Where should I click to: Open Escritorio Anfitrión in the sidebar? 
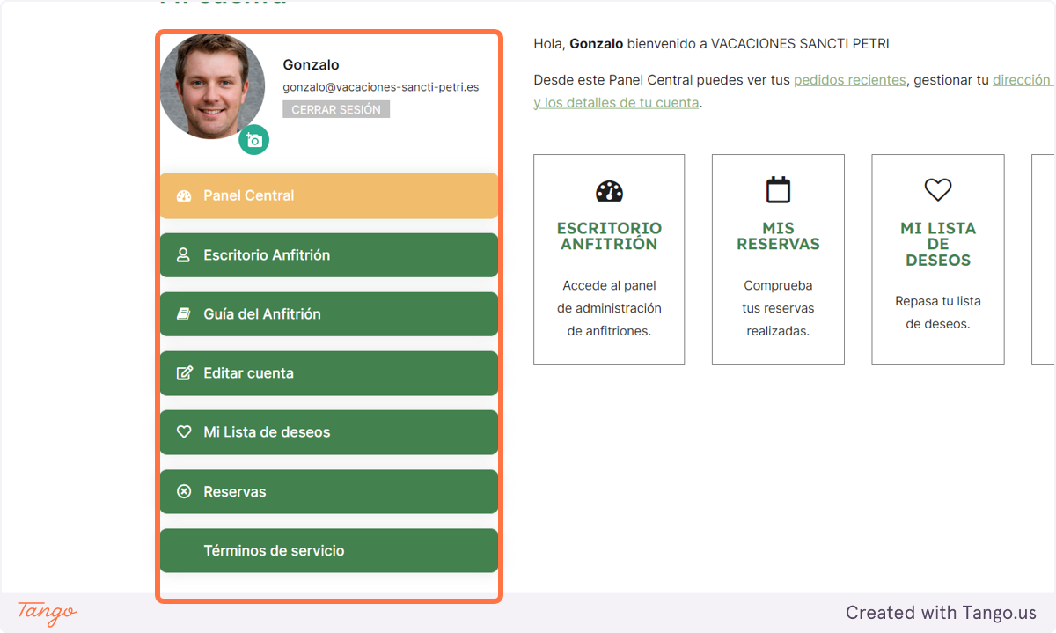pos(329,255)
